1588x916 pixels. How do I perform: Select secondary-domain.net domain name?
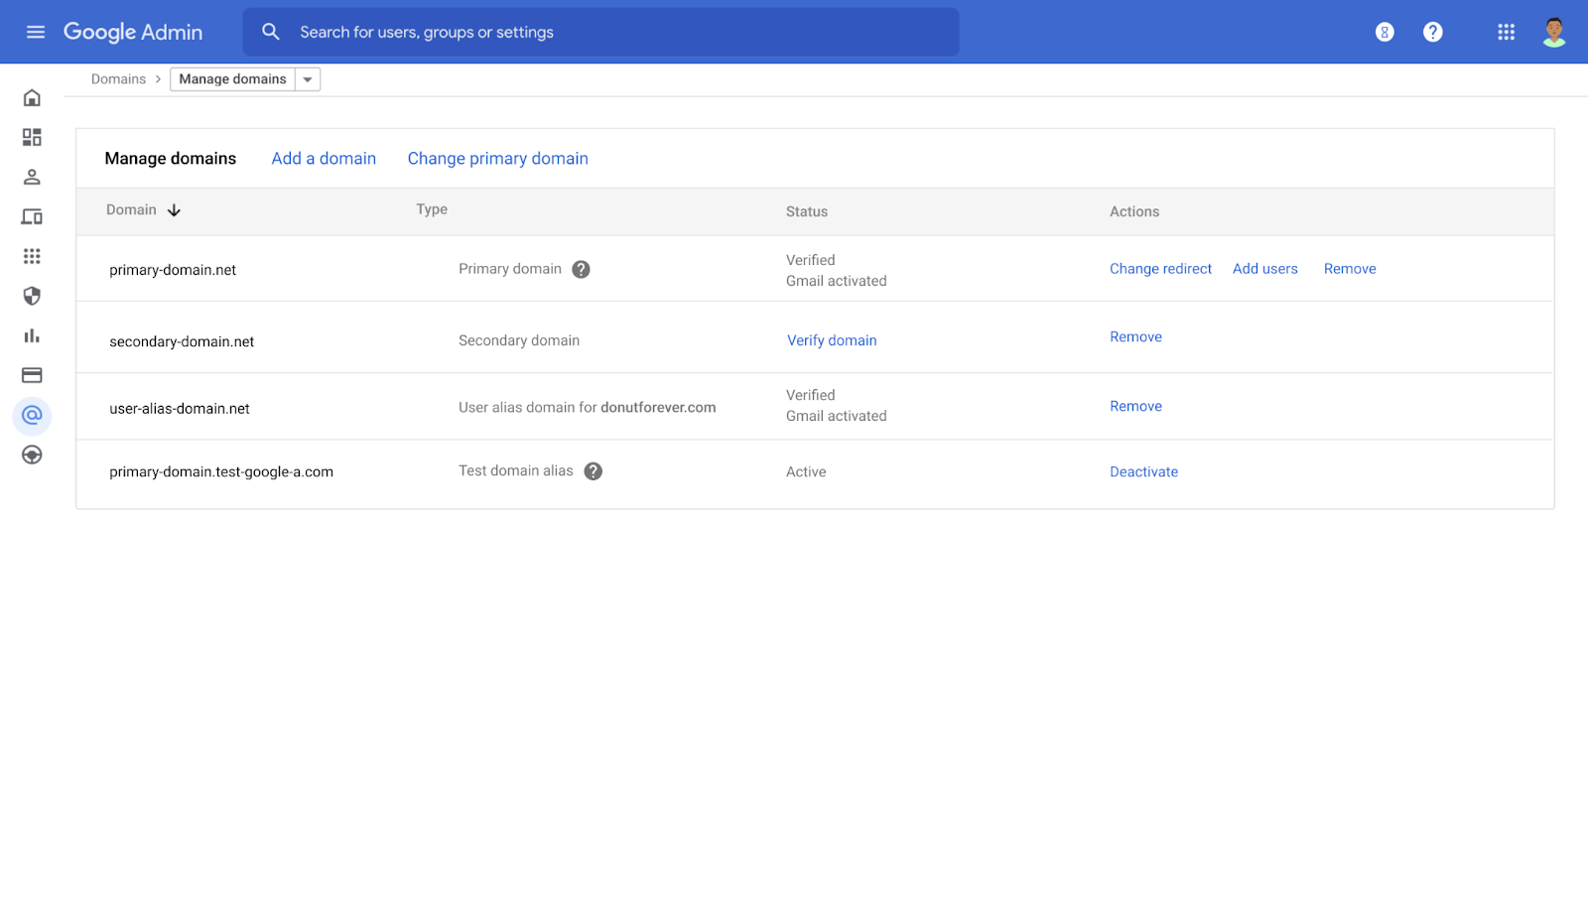tap(182, 341)
